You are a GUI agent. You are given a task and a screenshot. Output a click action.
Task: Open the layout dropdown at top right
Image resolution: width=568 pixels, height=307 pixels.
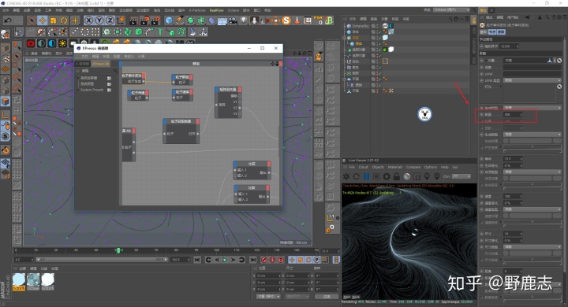tap(451, 10)
